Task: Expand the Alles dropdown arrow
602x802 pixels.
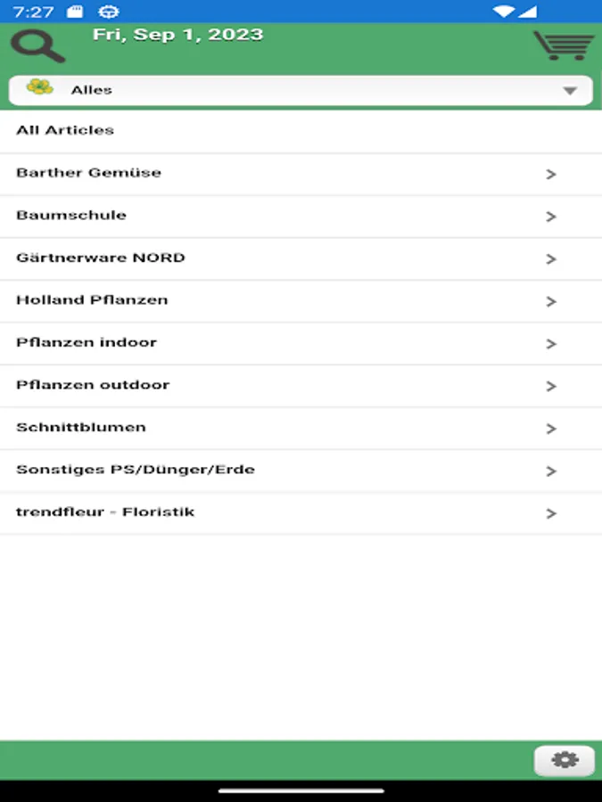Action: (570, 91)
